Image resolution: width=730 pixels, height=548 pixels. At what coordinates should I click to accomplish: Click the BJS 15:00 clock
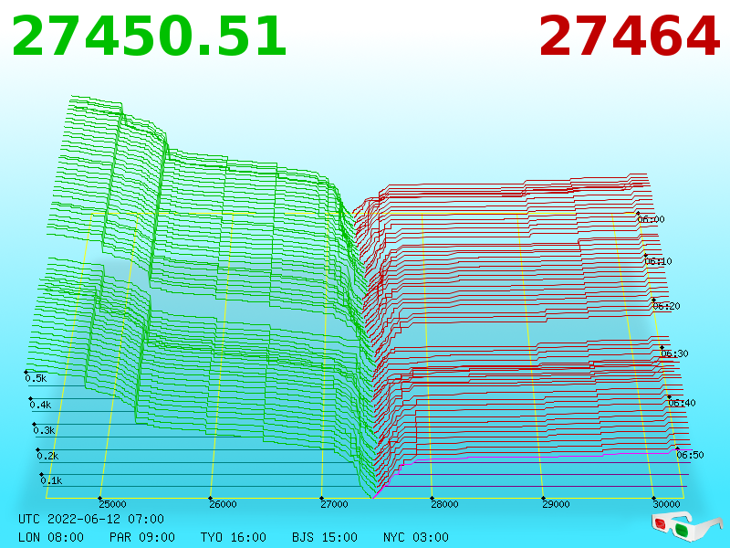click(325, 537)
